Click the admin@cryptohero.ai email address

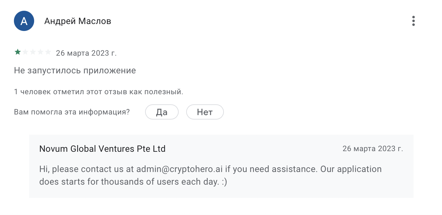(x=179, y=169)
